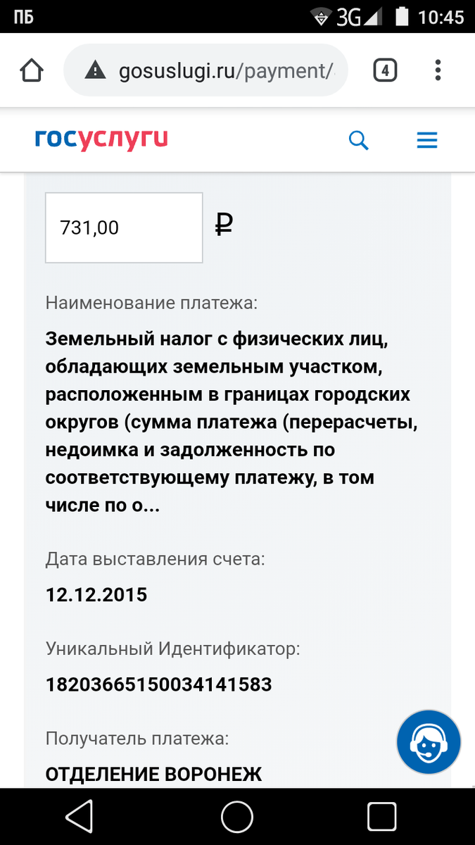Tap the truncated payment name text
The image size is (475, 845).
[229, 423]
